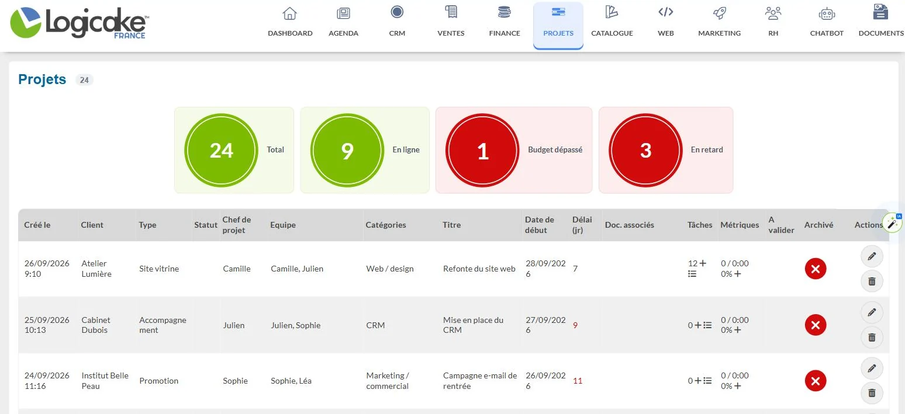905x414 pixels.
Task: Sort by the Client column header
Action: pos(92,225)
